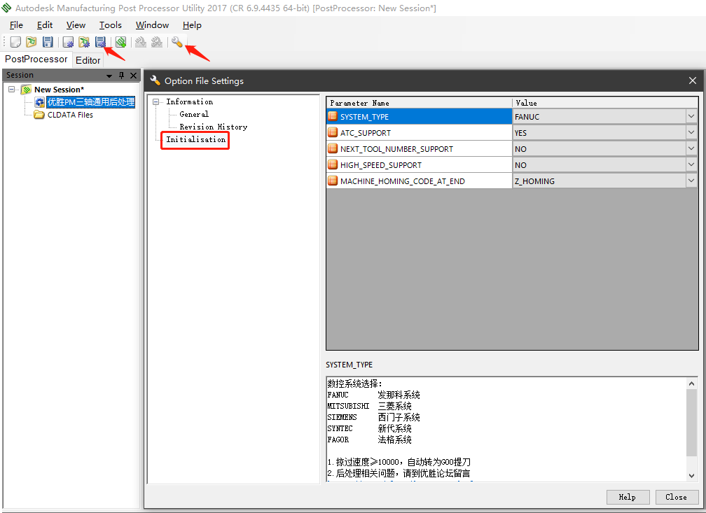Click the New Session toolbar icon

(x=15, y=42)
